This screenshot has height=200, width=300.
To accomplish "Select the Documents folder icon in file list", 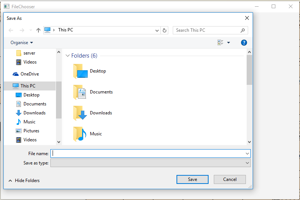I will [x=80, y=92].
